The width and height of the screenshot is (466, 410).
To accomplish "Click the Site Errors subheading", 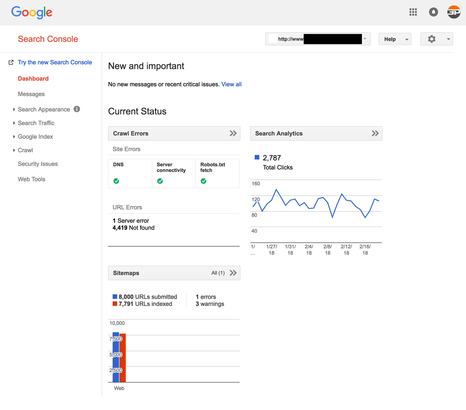I will point(127,149).
